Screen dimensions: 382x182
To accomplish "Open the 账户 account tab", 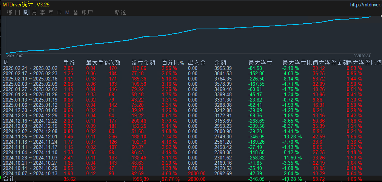I will click(x=87, y=12).
